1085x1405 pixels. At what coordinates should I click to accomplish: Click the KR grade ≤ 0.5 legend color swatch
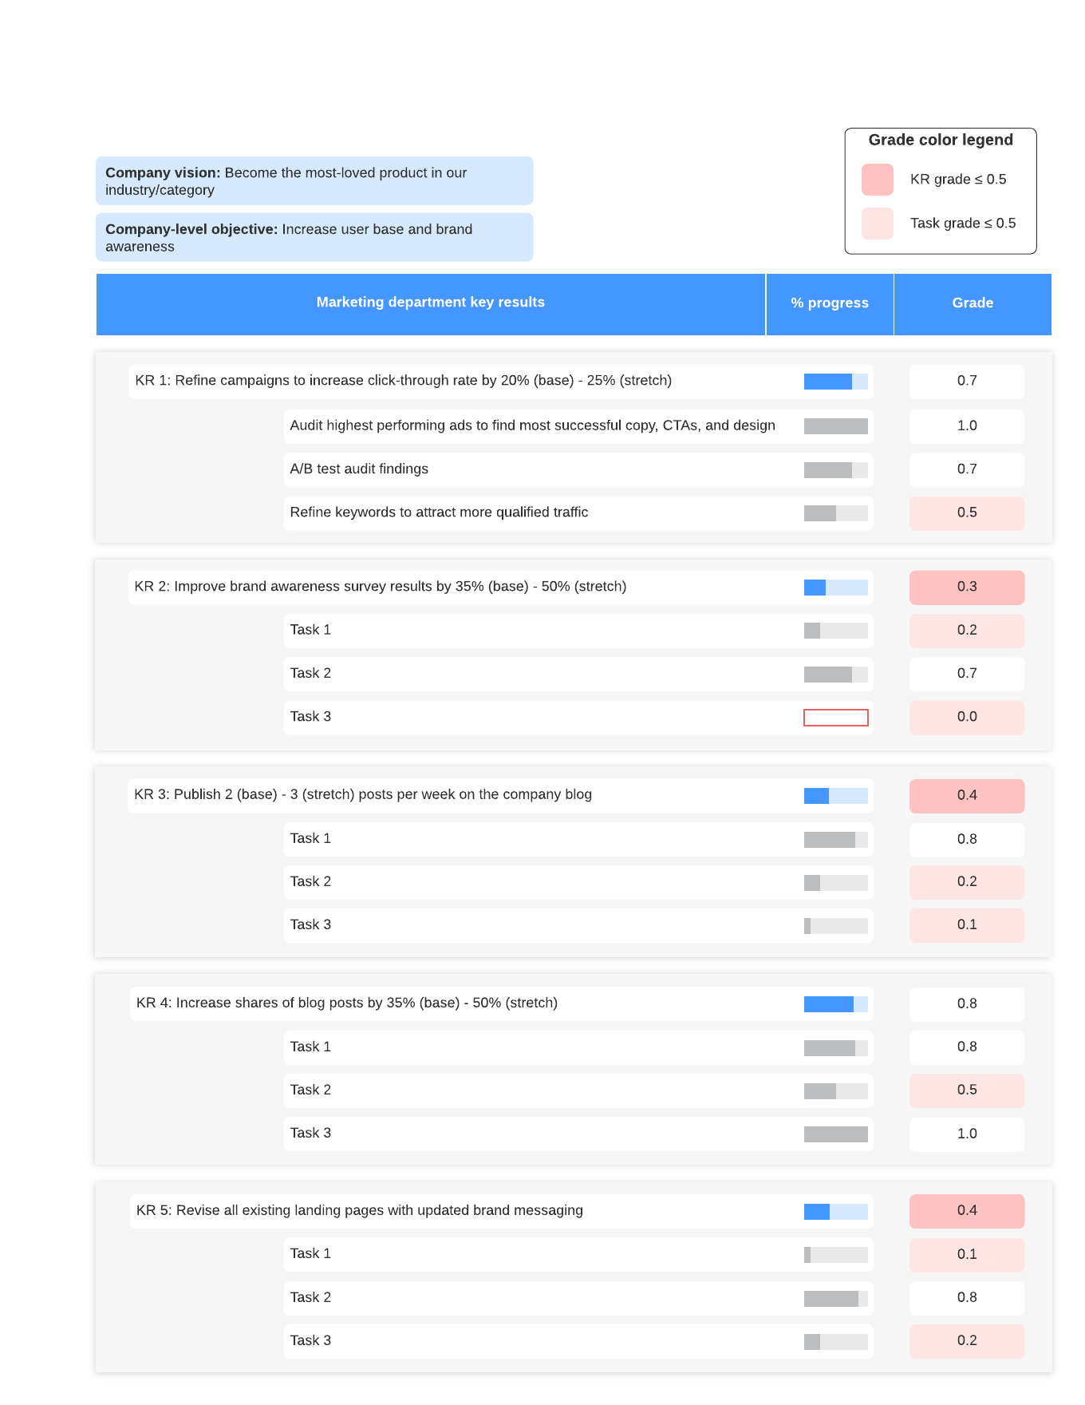pos(877,180)
